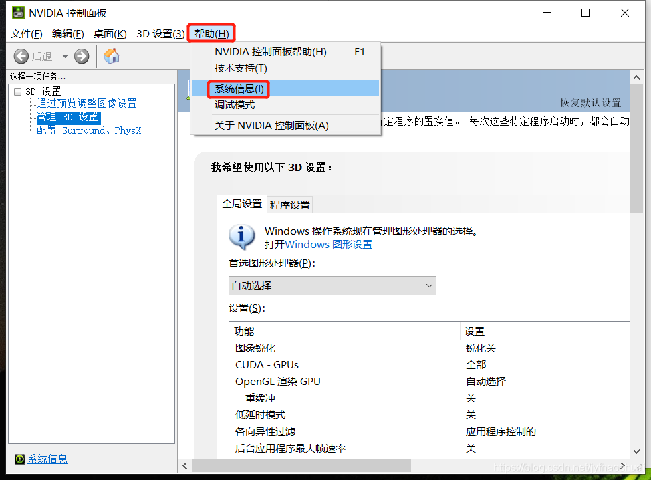Viewport: 651px width, 480px height.
Task: Select 系统信息(I) from the Help menu
Action: coord(238,88)
